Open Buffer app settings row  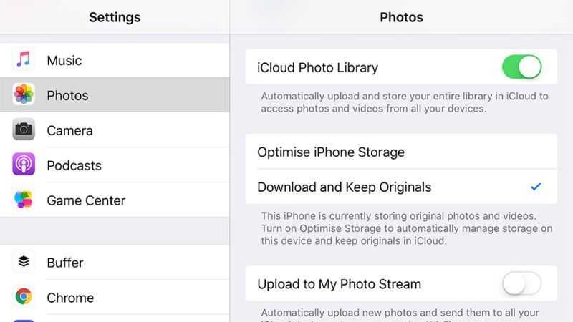(66, 263)
